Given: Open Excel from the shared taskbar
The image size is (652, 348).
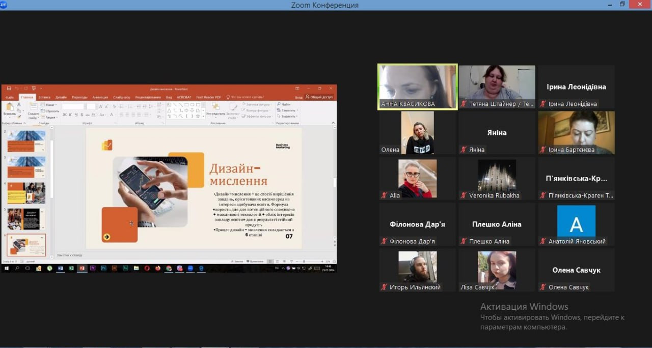Looking at the screenshot, I should [71, 268].
